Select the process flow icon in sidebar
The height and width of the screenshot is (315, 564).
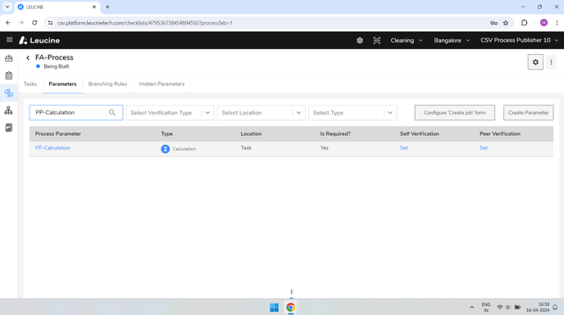(9, 93)
